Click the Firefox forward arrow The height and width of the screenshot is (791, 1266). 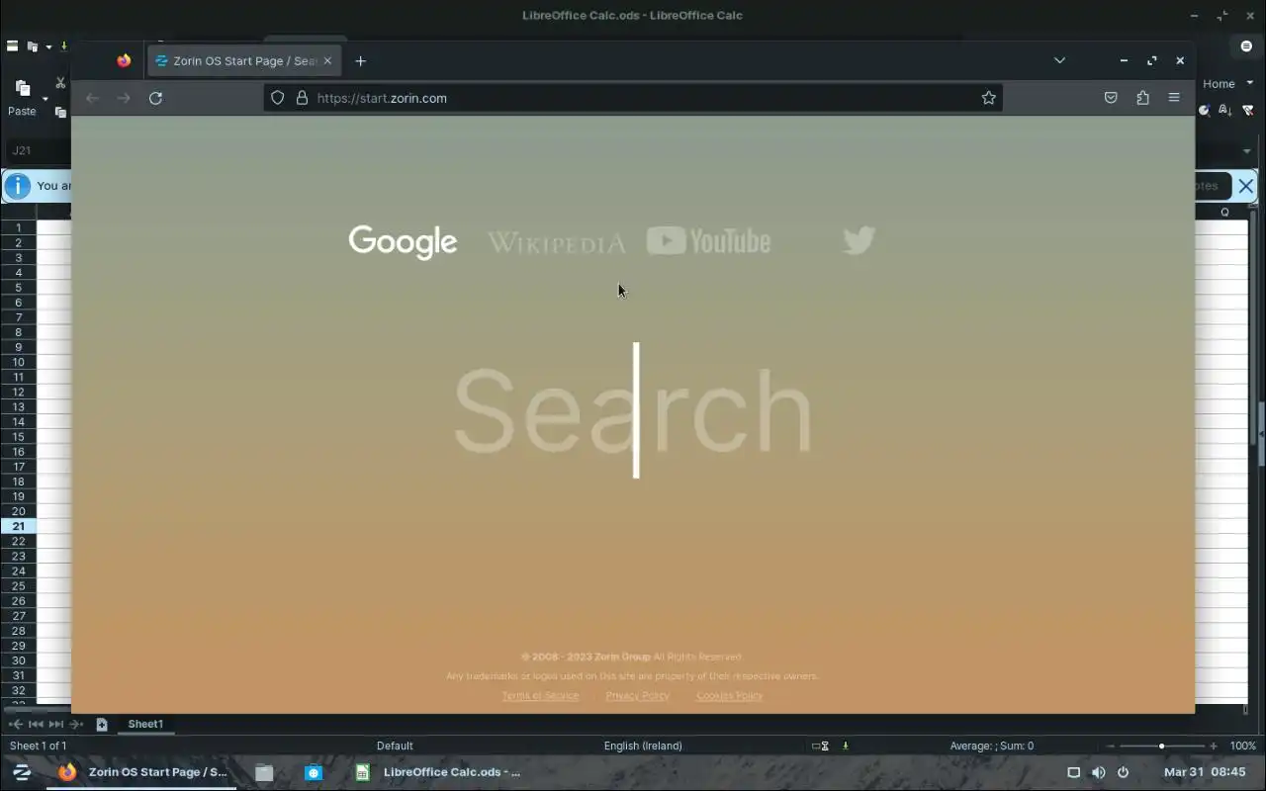124,98
